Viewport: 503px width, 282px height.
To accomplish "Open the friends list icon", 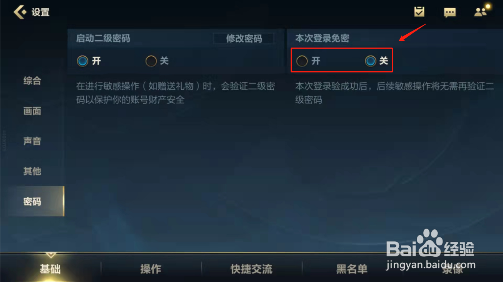I will click(x=481, y=11).
